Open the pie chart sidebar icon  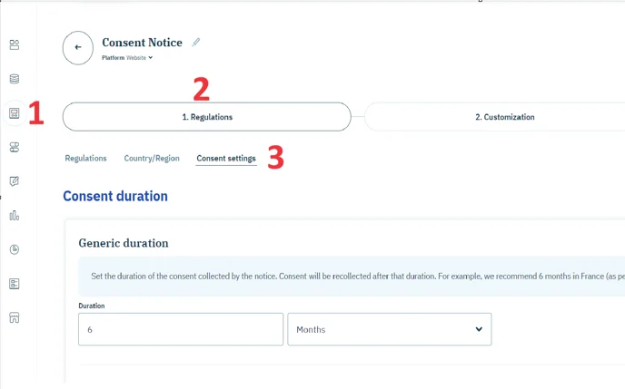pyautogui.click(x=15, y=249)
